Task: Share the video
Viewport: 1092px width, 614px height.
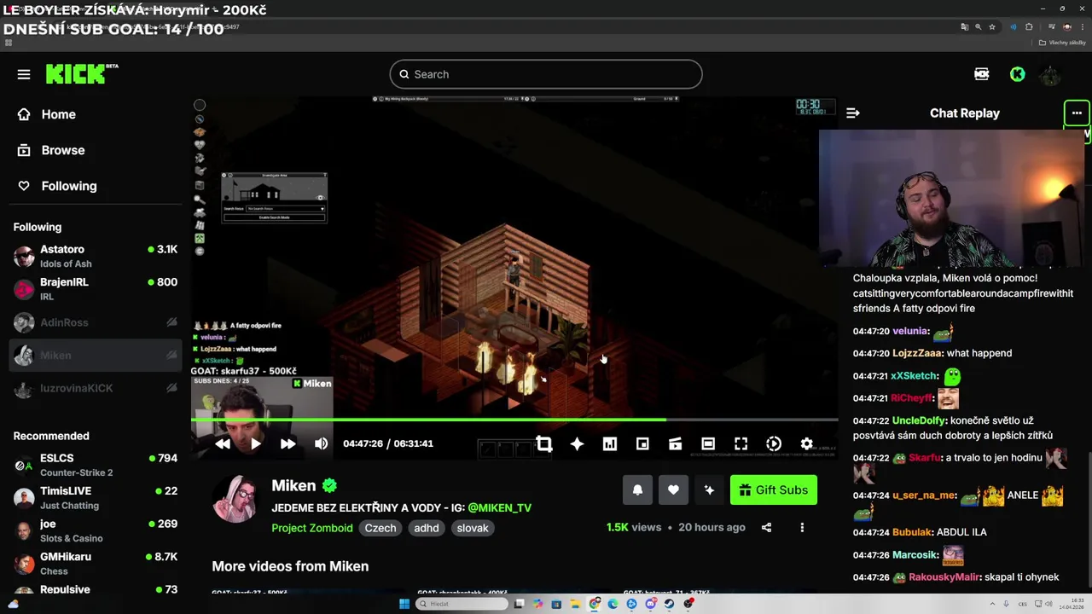Action: (x=766, y=528)
